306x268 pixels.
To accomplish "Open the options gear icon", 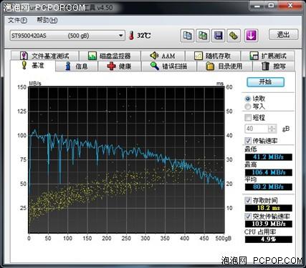I will click(234, 36).
